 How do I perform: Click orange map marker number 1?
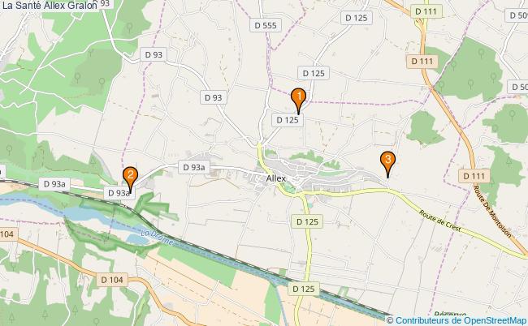(x=298, y=101)
